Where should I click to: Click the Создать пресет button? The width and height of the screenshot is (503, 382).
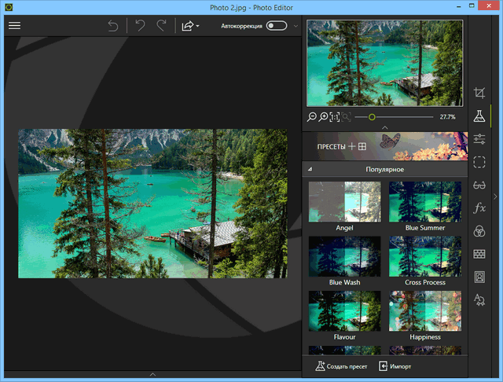(x=342, y=366)
